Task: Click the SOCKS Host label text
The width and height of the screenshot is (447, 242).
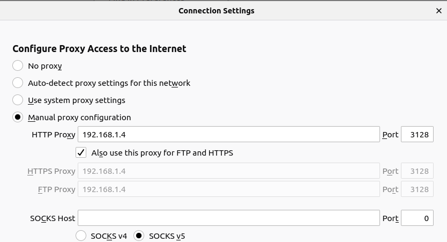Action: coord(53,218)
